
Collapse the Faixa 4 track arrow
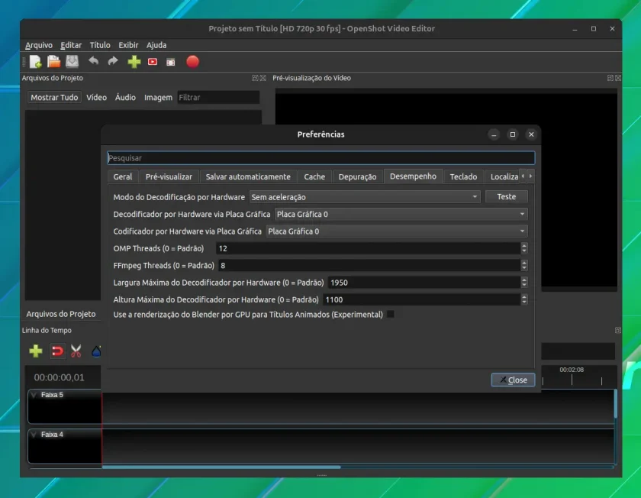(34, 435)
